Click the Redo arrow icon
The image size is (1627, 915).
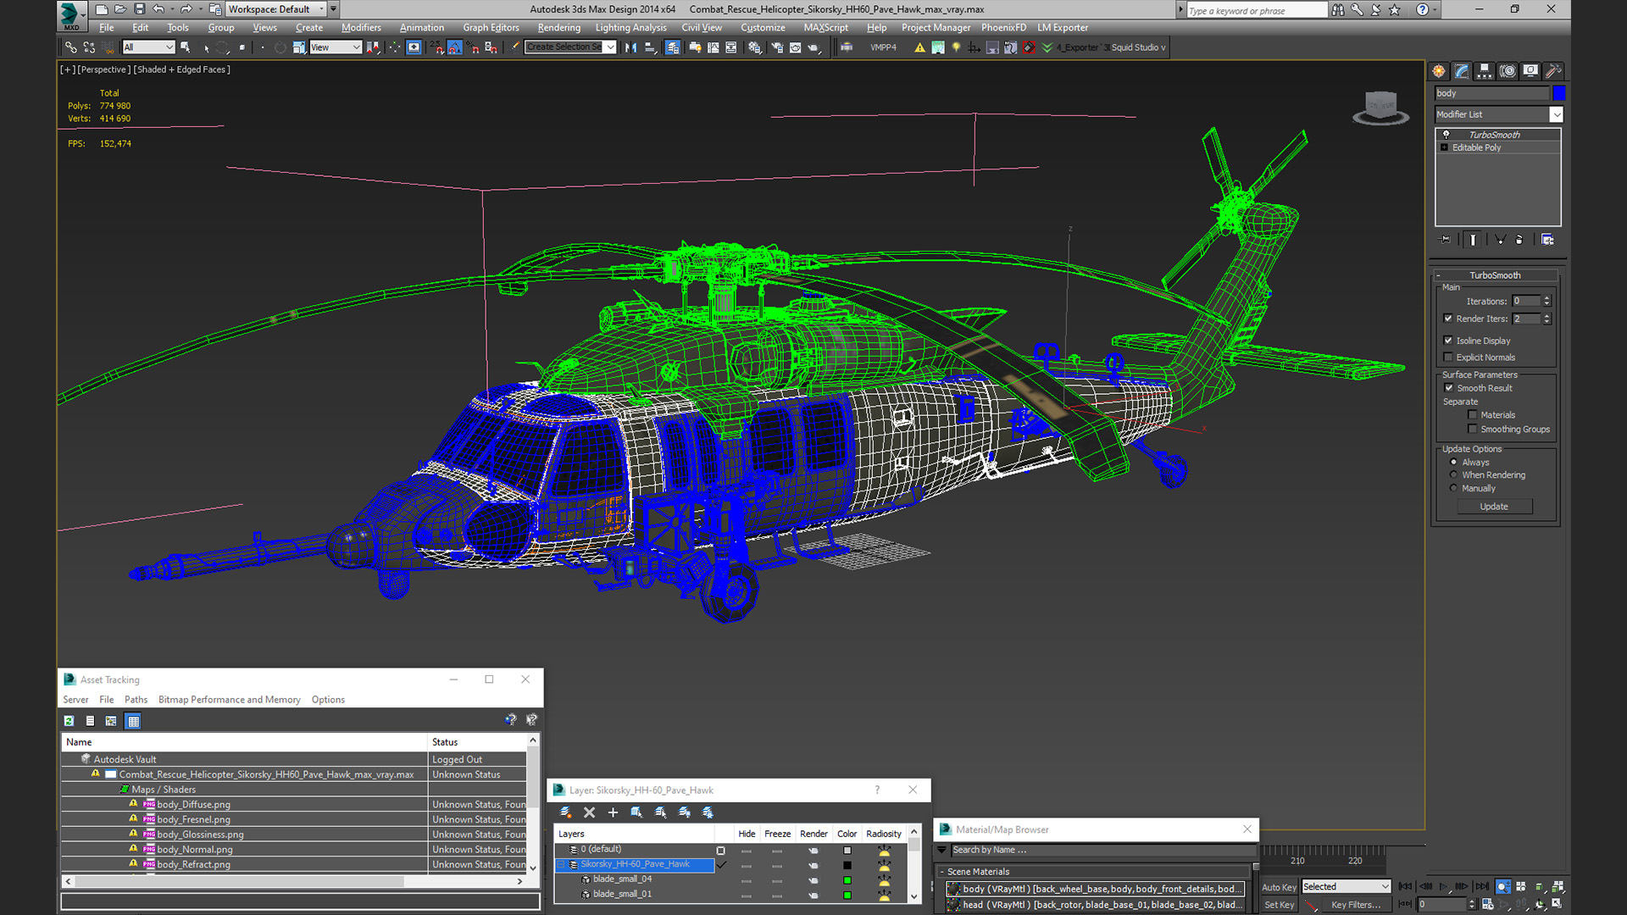pyautogui.click(x=186, y=9)
